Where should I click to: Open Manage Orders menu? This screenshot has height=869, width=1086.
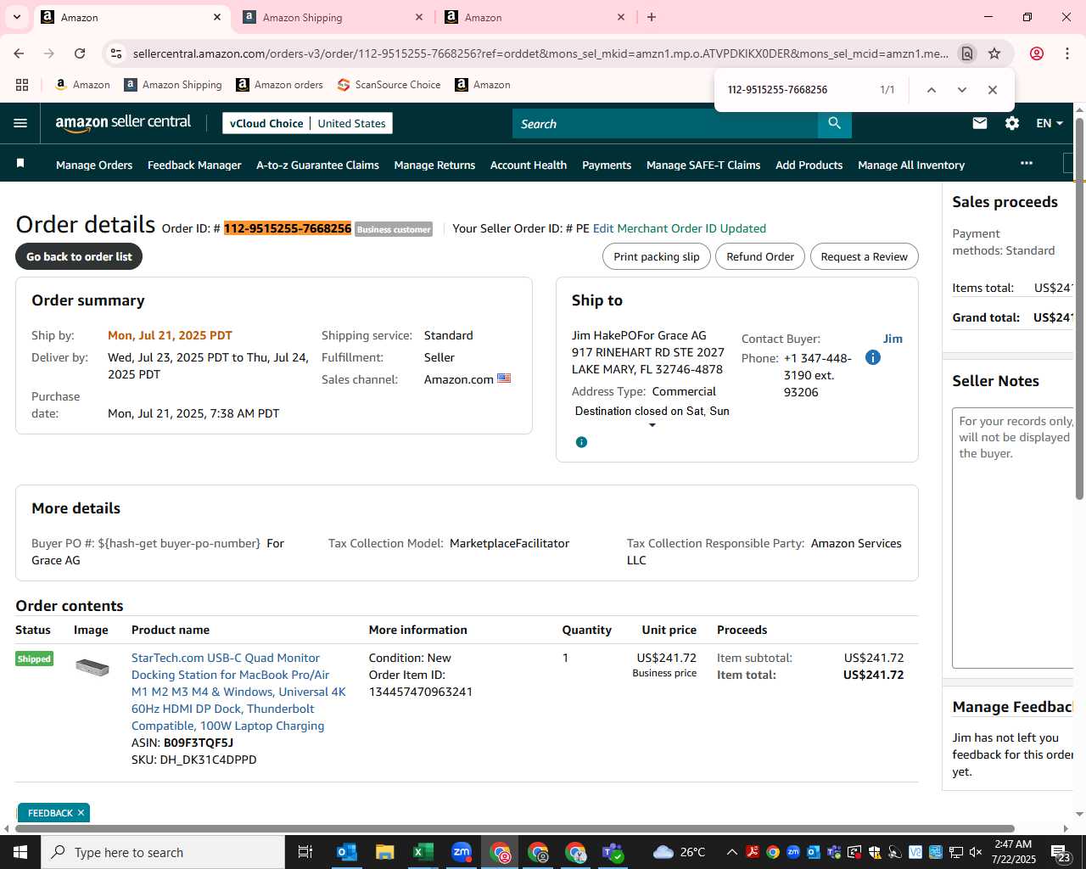[94, 165]
